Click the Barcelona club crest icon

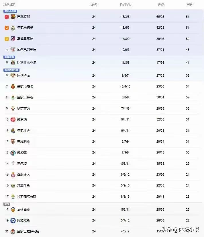pos(13,17)
